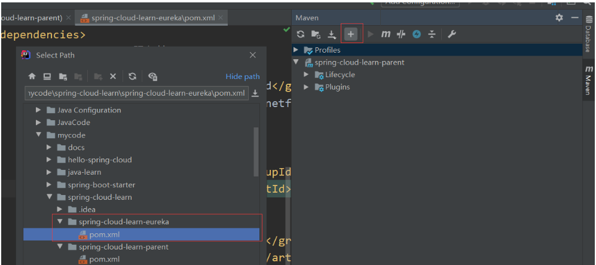
Task: Delete the selection with the X icon
Action: pyautogui.click(x=113, y=77)
